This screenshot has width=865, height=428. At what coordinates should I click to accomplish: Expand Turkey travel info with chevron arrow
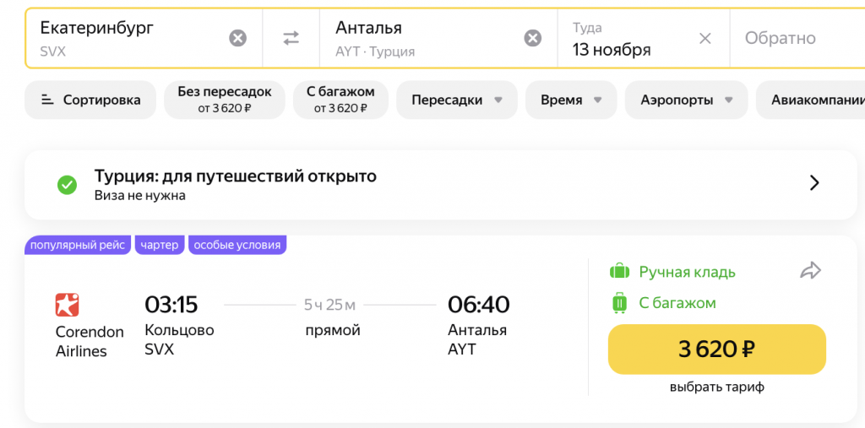pos(814,183)
